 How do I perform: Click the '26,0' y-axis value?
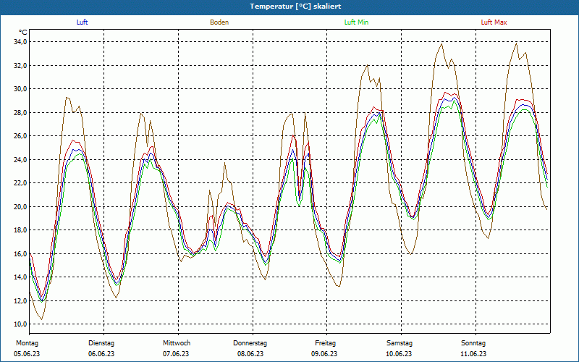click(x=20, y=136)
